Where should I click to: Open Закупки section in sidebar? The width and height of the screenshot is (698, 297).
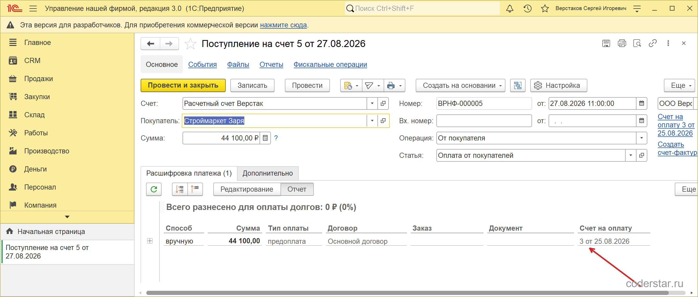point(37,97)
